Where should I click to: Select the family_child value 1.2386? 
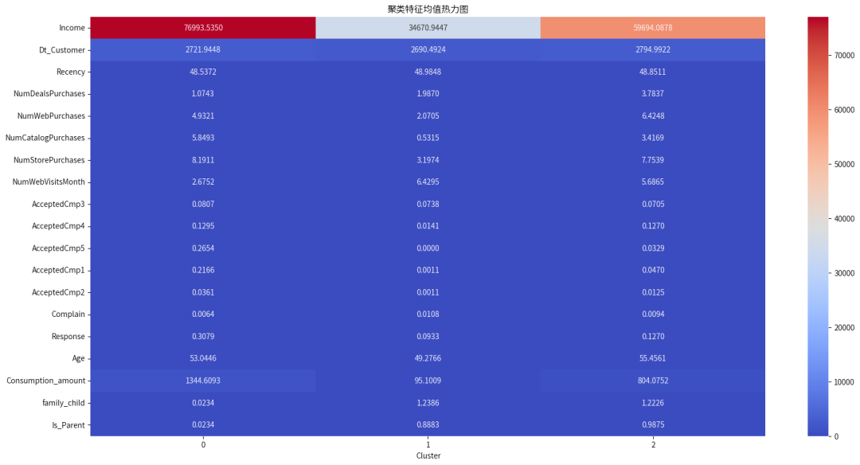point(428,402)
